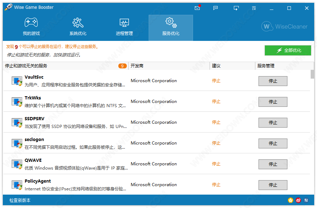Click the VaultSvc service icon
Screen dimensions: 317x208
point(17,81)
